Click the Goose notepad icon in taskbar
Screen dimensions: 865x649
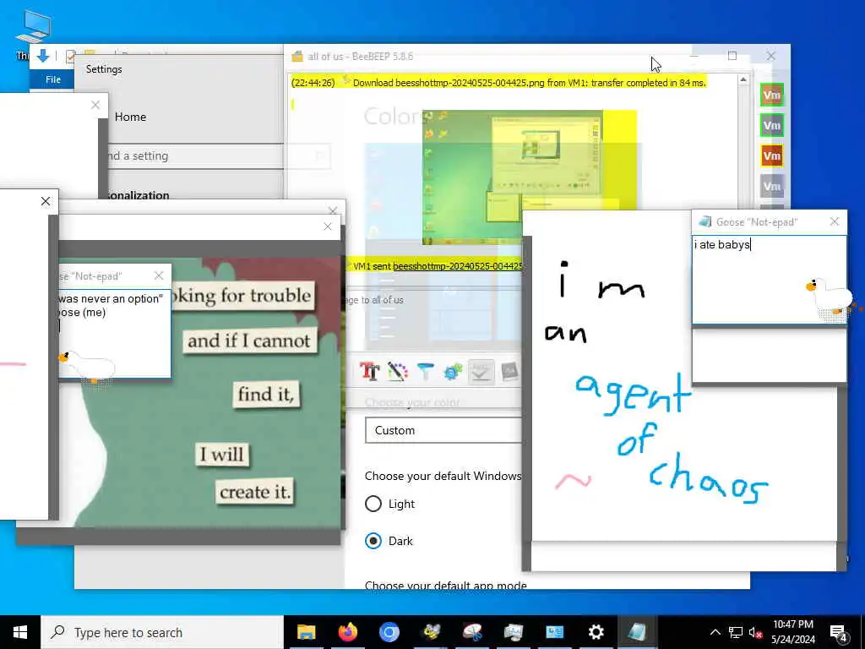637,632
